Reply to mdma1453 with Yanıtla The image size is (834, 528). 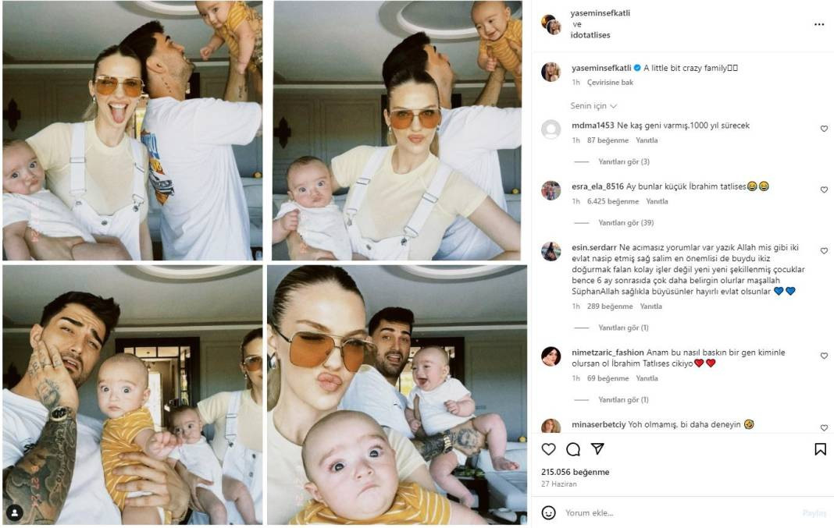[647, 140]
